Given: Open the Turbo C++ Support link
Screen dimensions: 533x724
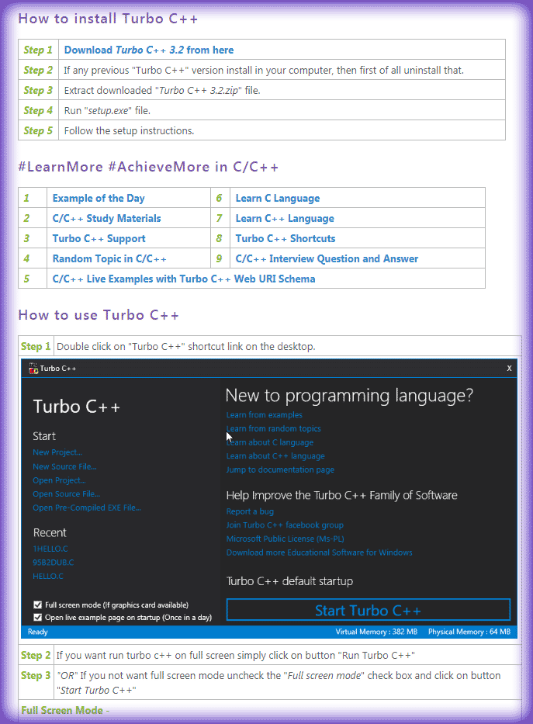Looking at the screenshot, I should point(99,239).
